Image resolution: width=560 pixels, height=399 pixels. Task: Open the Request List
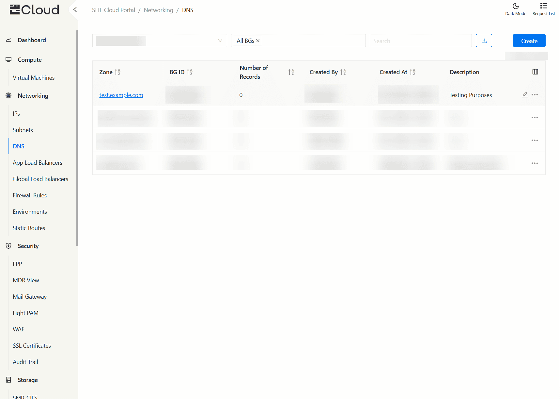(543, 9)
